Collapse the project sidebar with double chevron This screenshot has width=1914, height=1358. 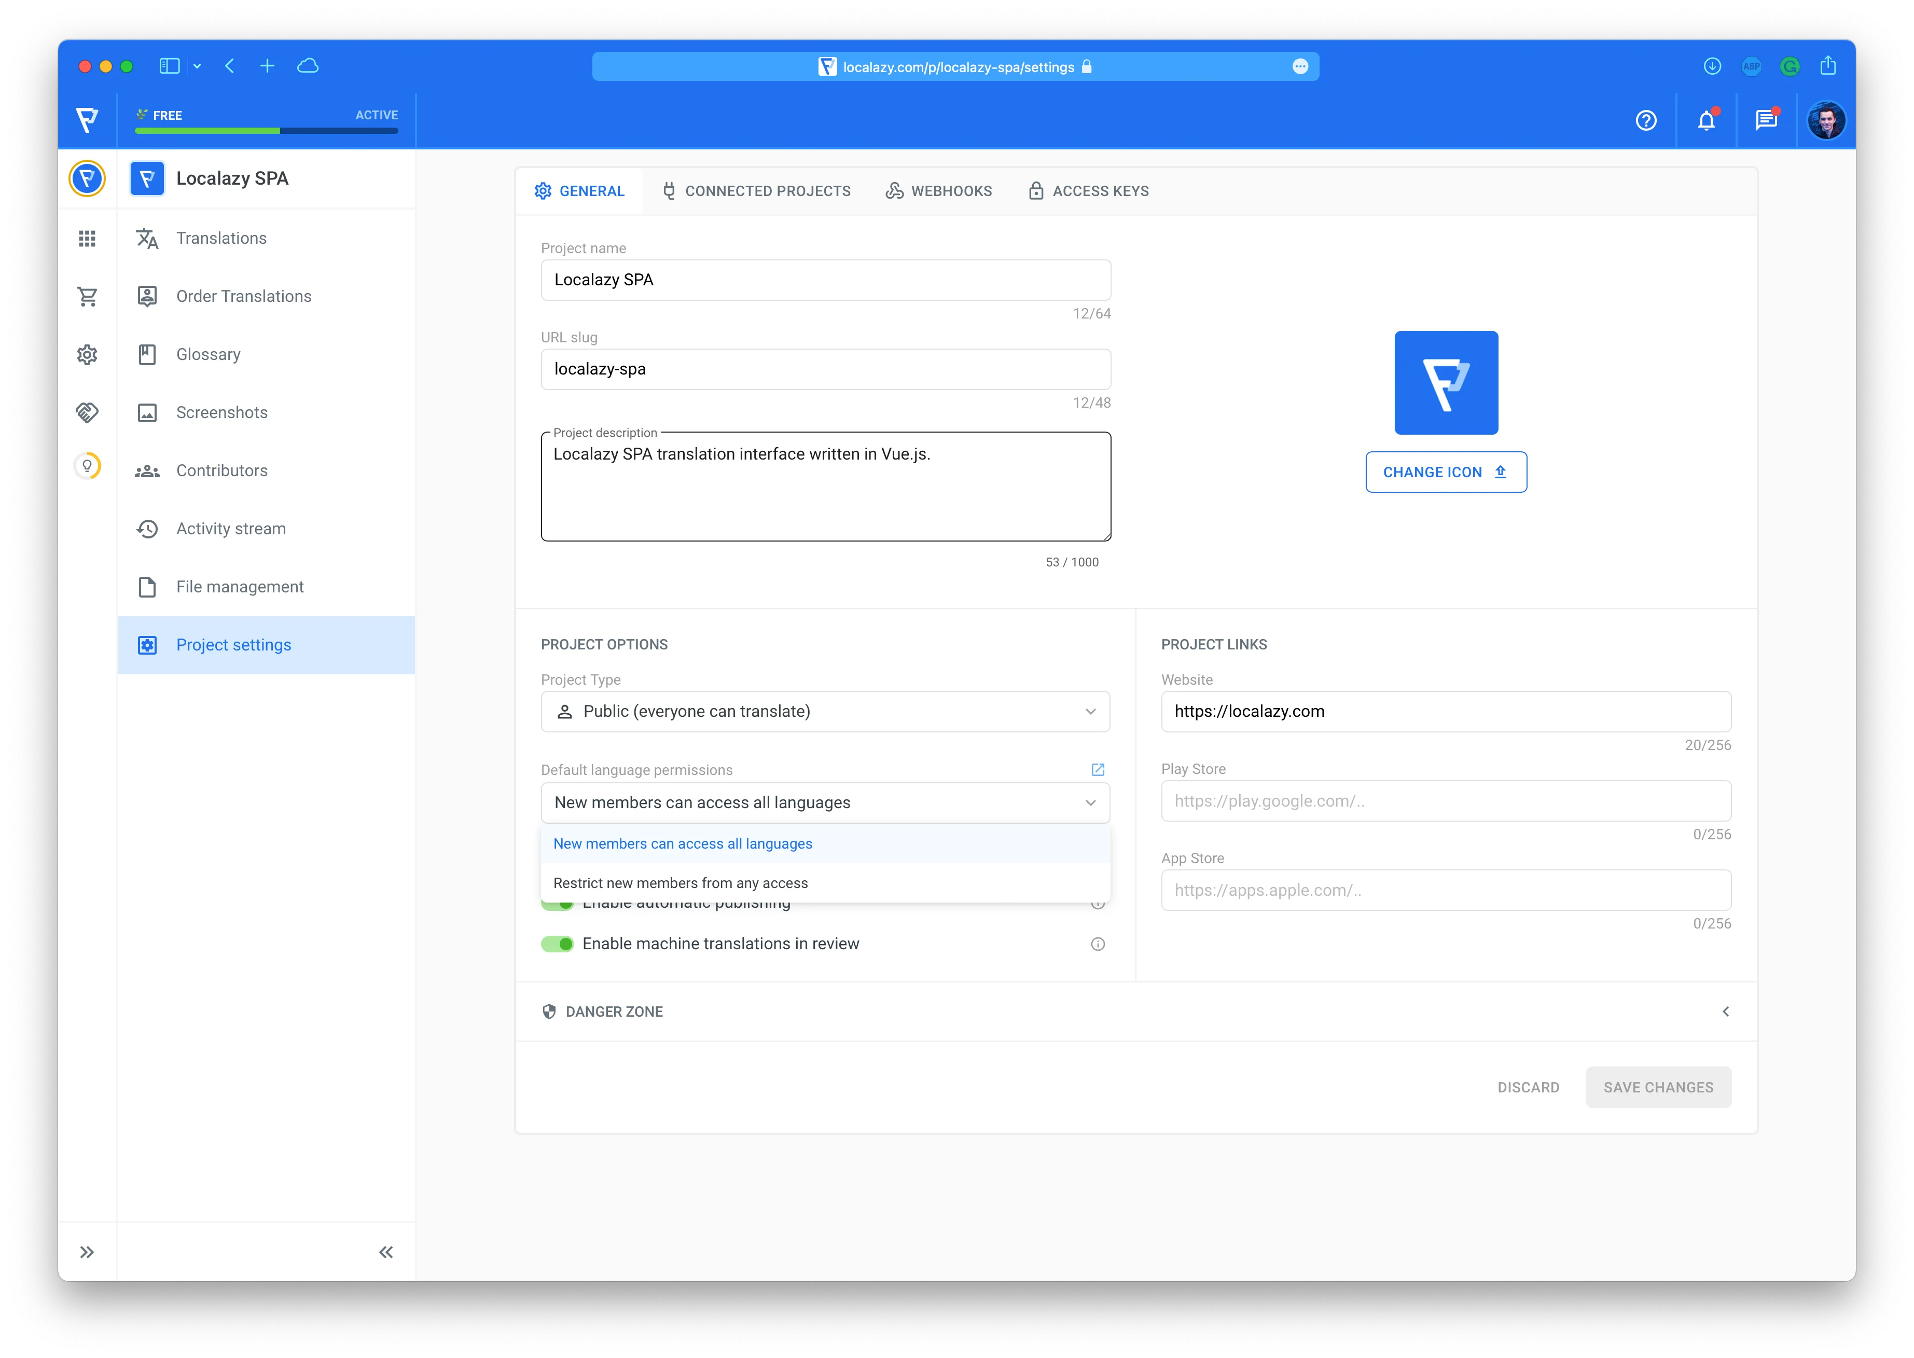click(x=385, y=1252)
